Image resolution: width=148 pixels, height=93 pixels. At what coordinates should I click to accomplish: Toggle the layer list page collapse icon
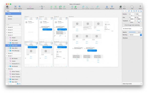pos(20,25)
